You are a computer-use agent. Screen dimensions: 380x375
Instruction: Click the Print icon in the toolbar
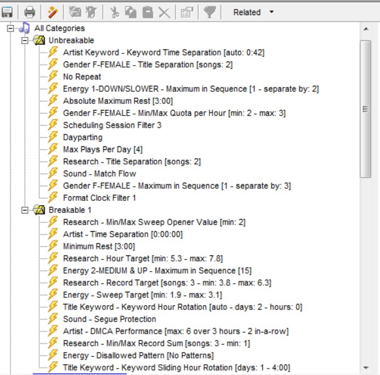(x=30, y=12)
